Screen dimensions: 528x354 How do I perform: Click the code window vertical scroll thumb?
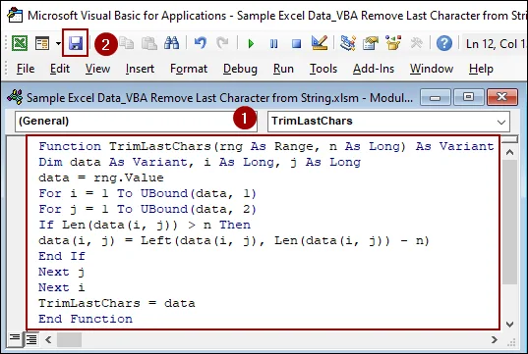click(509, 222)
